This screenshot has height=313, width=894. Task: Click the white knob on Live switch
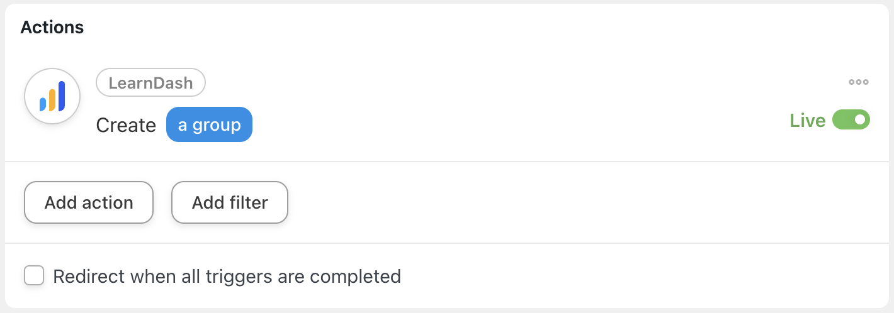click(x=860, y=119)
